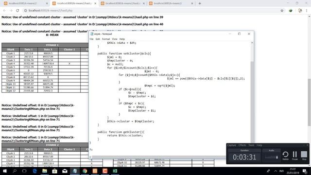
Task: Close the first localhost browser tab
Action: click(x=47, y=3)
